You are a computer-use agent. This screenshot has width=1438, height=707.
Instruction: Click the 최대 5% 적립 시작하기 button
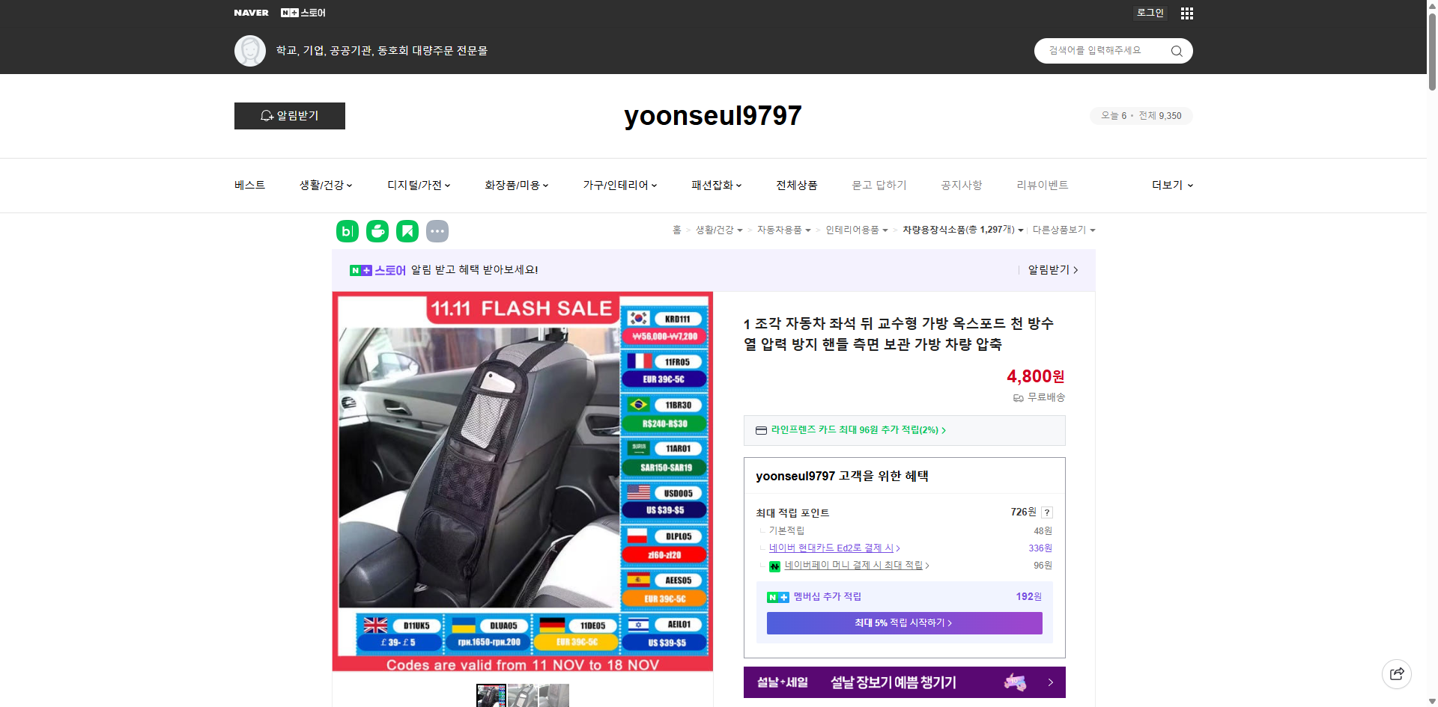(x=904, y=622)
